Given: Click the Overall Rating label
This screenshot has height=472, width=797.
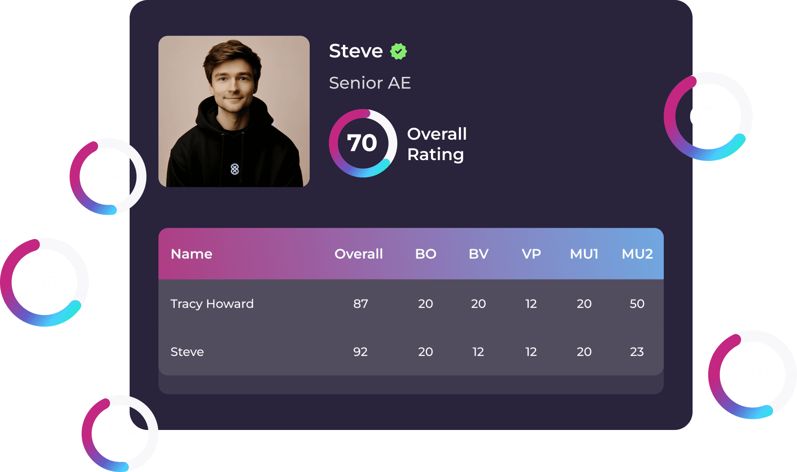Looking at the screenshot, I should click(x=437, y=144).
